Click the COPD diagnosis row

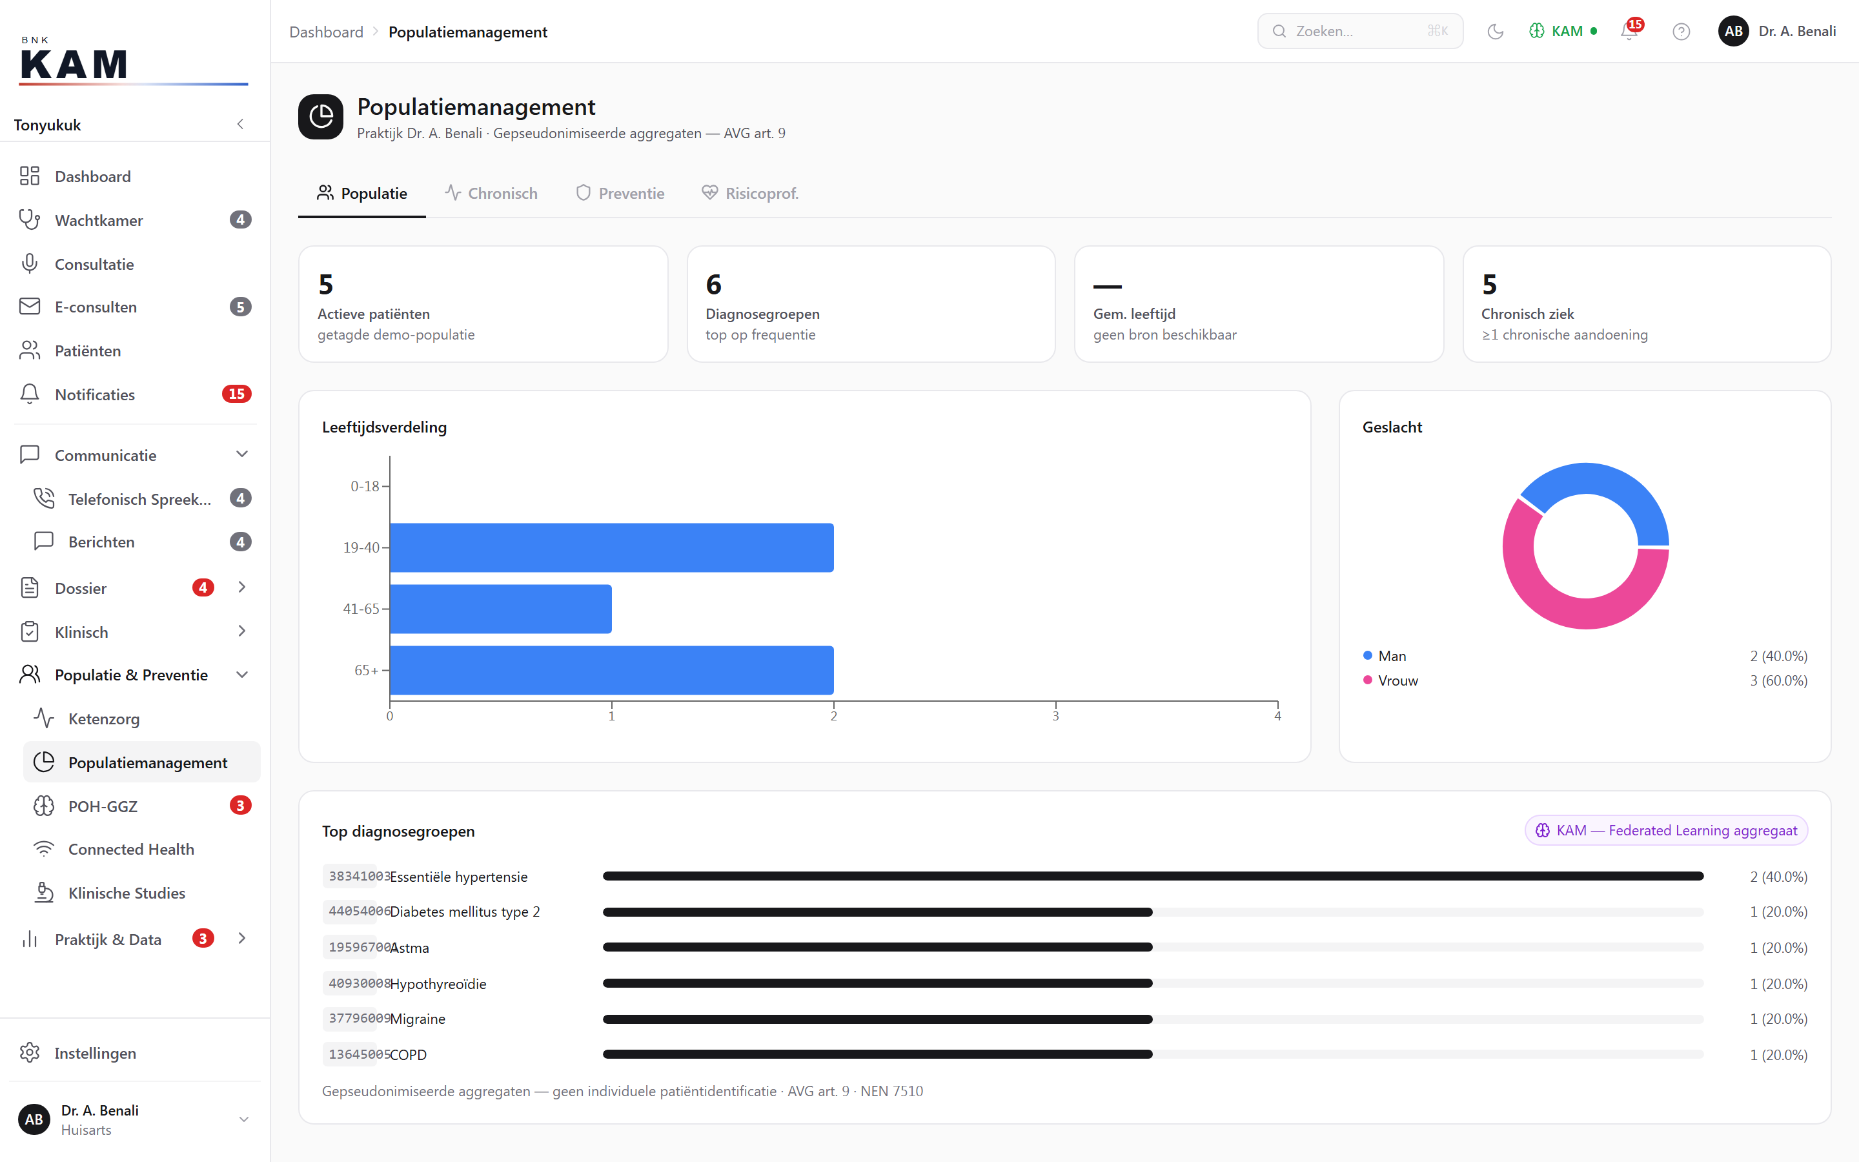tap(1064, 1054)
